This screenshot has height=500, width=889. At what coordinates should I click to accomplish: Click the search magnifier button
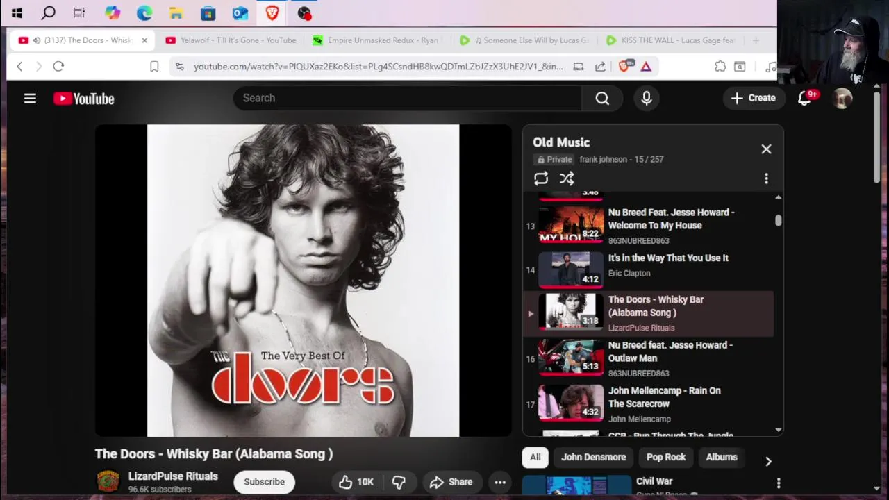(602, 99)
